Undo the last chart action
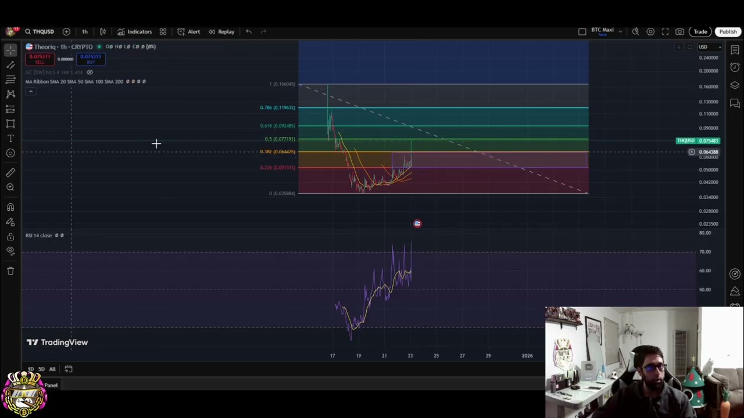Screen dimensions: 744x418 click(x=249, y=31)
